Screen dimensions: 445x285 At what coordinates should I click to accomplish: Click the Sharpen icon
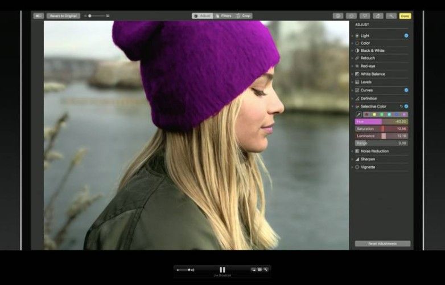pos(357,160)
